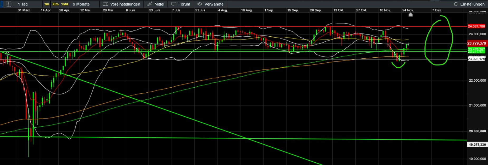Open the Forum tab

(184, 4)
